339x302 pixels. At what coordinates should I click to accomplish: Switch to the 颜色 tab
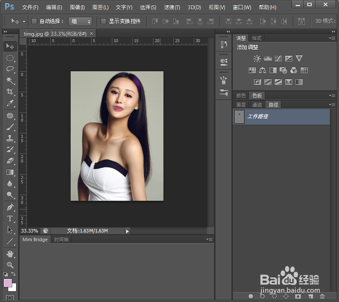point(241,95)
